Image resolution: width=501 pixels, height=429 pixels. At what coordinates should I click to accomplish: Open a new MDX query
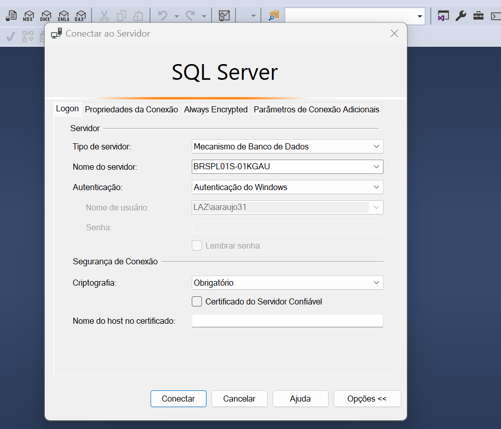click(28, 16)
